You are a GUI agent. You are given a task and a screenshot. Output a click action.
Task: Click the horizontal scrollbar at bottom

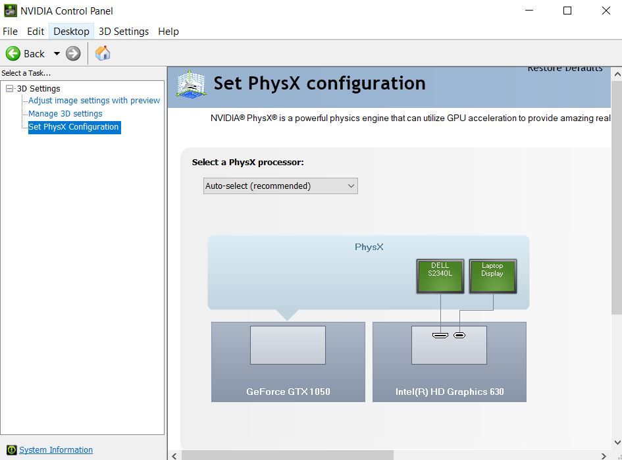pos(287,455)
